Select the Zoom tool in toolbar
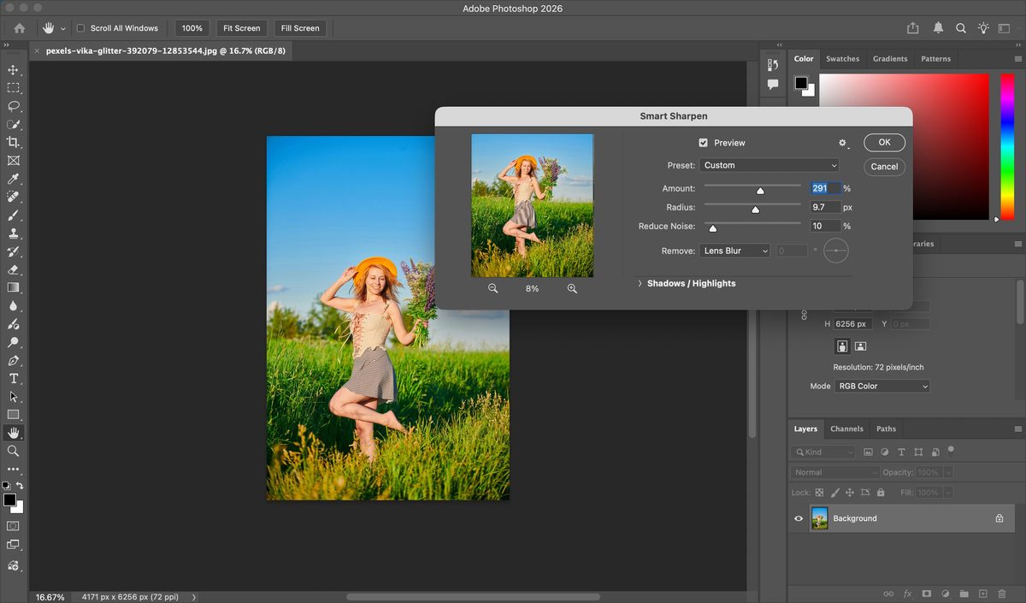The height and width of the screenshot is (603, 1026). 13,451
